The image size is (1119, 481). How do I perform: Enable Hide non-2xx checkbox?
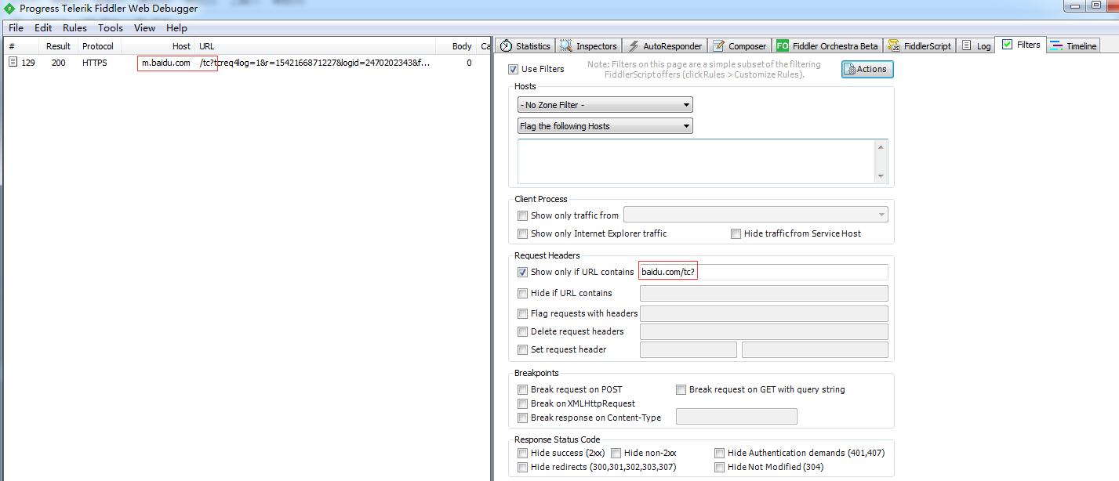616,453
